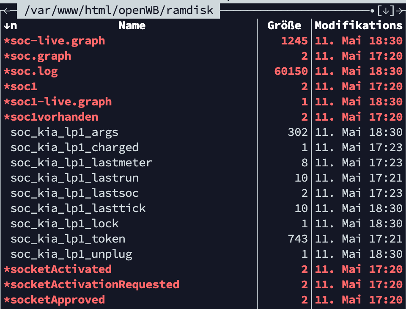Select the soc_kia_lp1_unplug file
The image size is (406, 309).
(x=71, y=254)
